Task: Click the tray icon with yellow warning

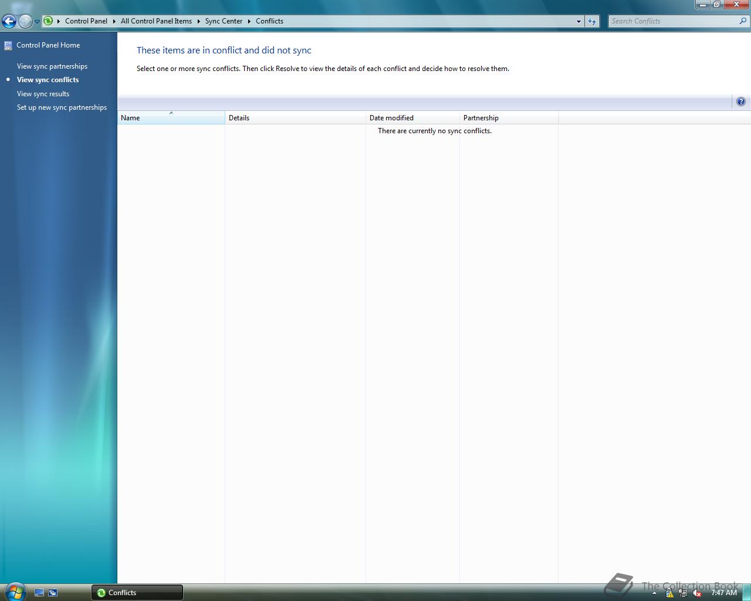Action: coord(669,593)
